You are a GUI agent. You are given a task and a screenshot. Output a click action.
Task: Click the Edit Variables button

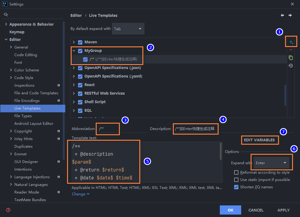(259, 140)
